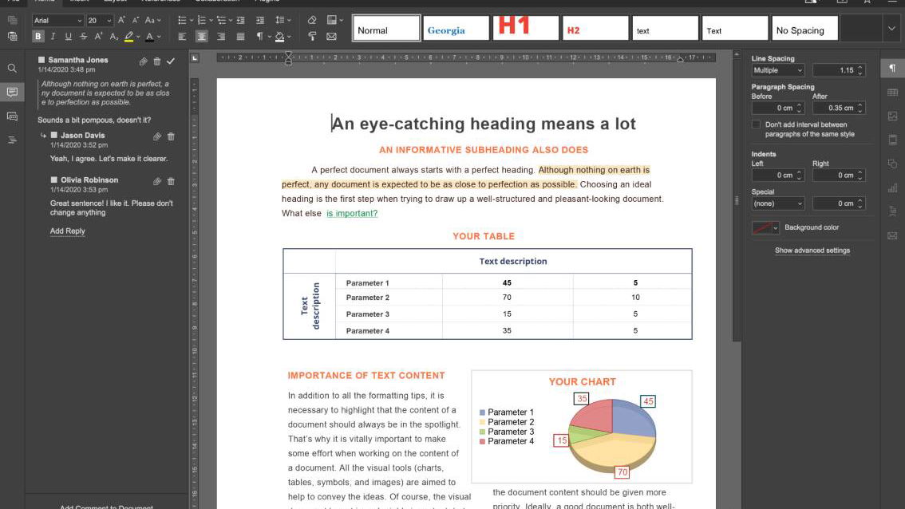
Task: Click the 'Show advanced settings' link
Action: point(812,250)
